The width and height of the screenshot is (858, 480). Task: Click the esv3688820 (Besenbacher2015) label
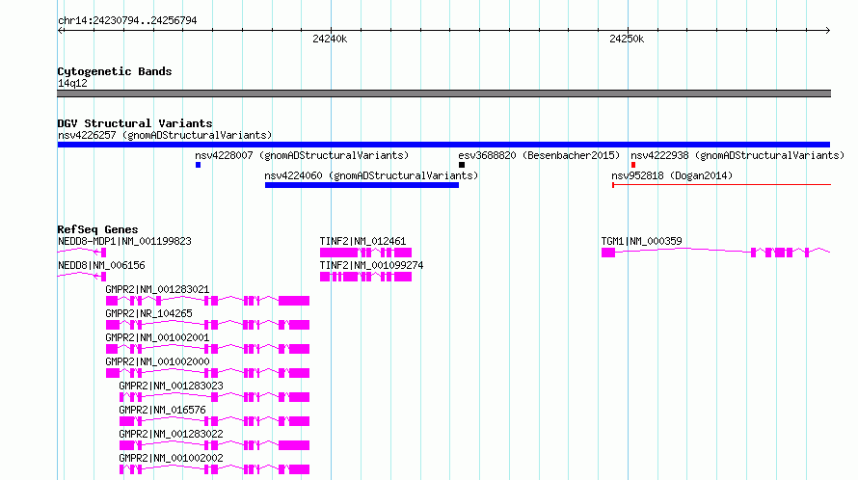(x=539, y=155)
